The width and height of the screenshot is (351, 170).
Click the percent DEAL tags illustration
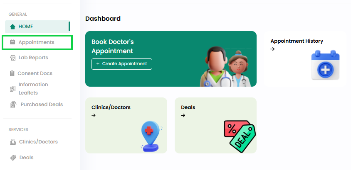tap(240, 136)
